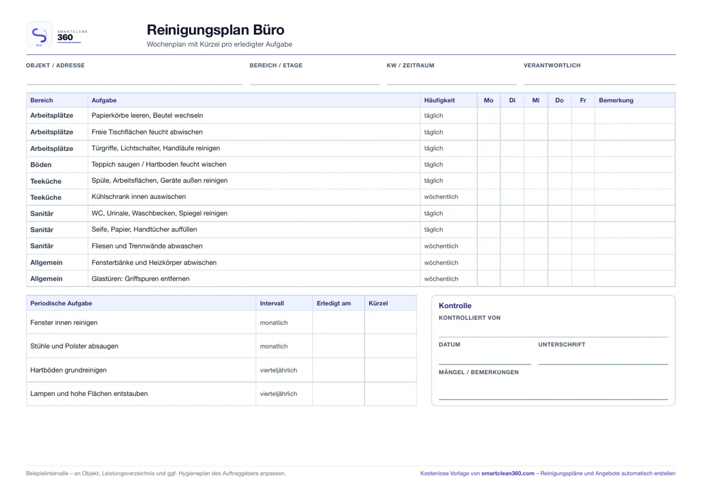Click 'Fliesen und Trennwände abwaschen' text
This screenshot has width=702, height=496.
coord(147,246)
